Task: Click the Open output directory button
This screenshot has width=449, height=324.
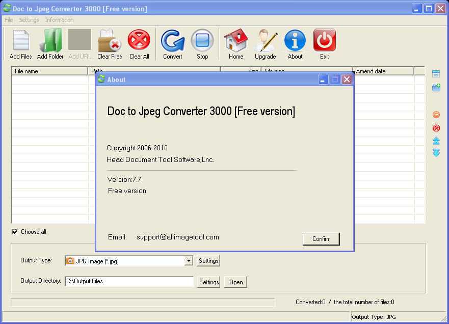Action: pyautogui.click(x=235, y=282)
